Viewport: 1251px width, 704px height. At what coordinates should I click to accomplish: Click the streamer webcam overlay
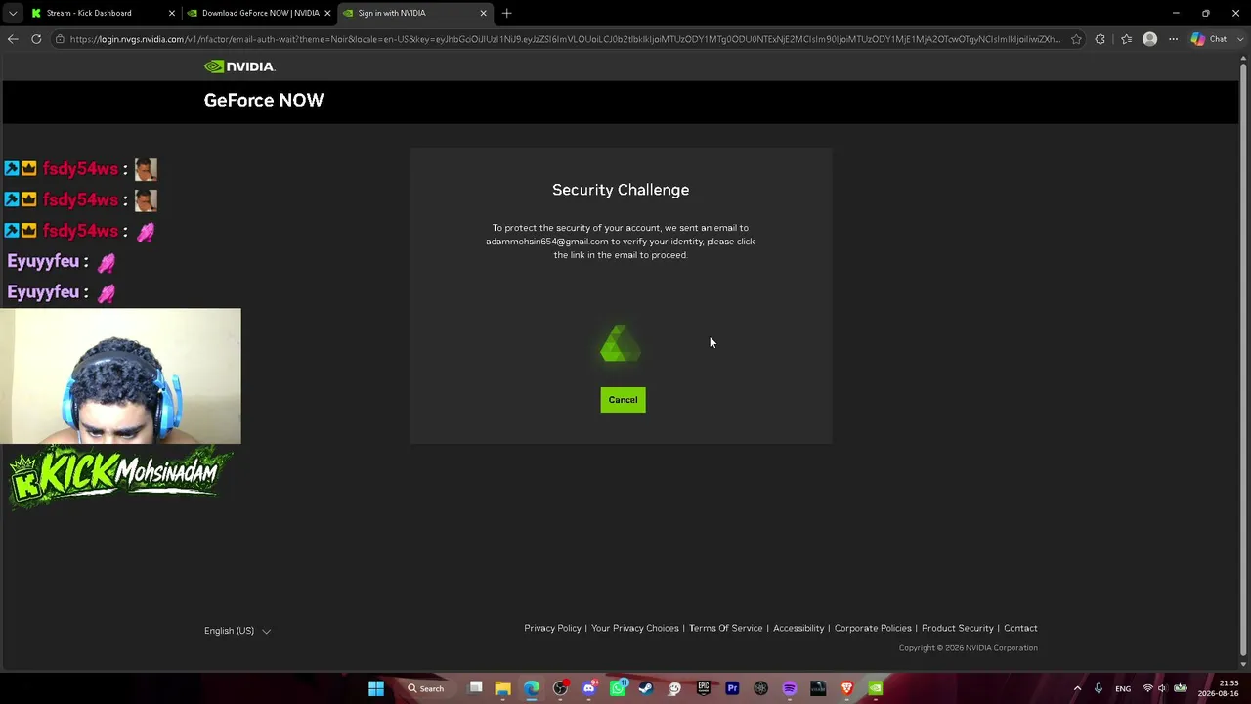pos(120,376)
